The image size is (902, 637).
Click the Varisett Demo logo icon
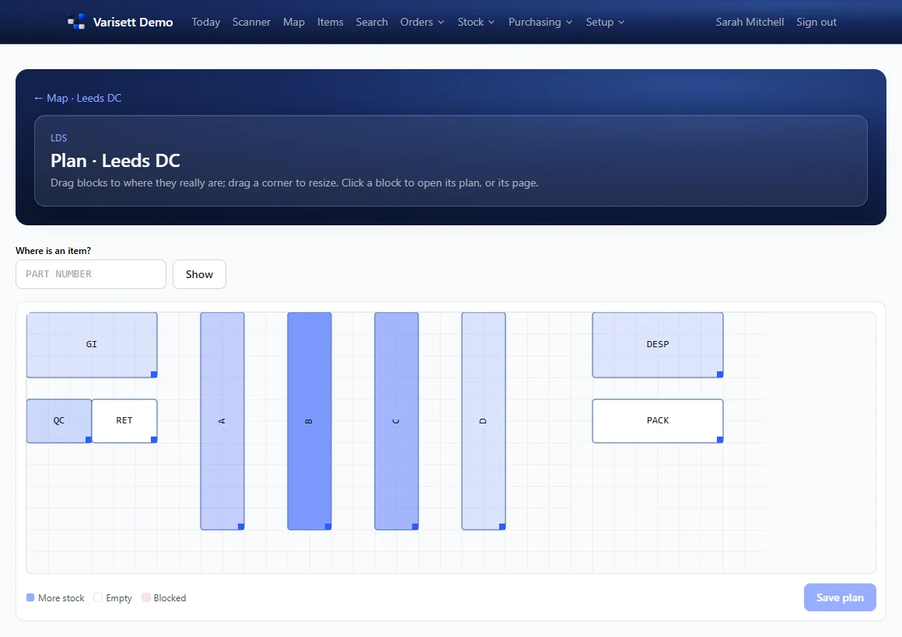[x=76, y=22]
